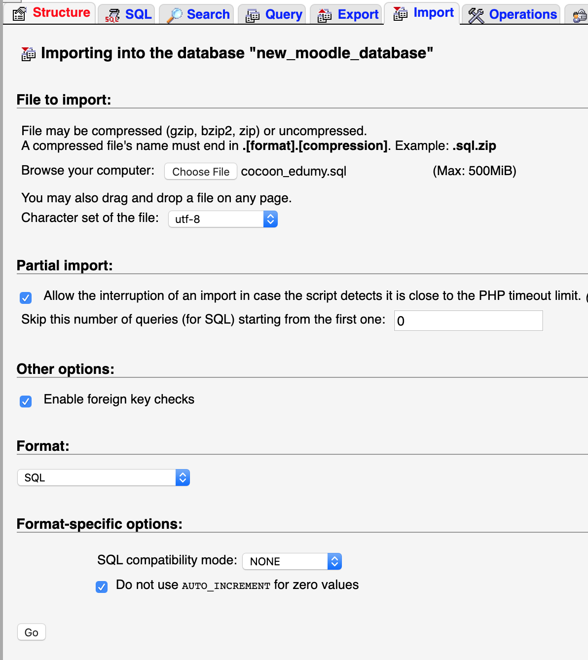Click the Export tab icon
588x660 pixels.
pos(325,16)
